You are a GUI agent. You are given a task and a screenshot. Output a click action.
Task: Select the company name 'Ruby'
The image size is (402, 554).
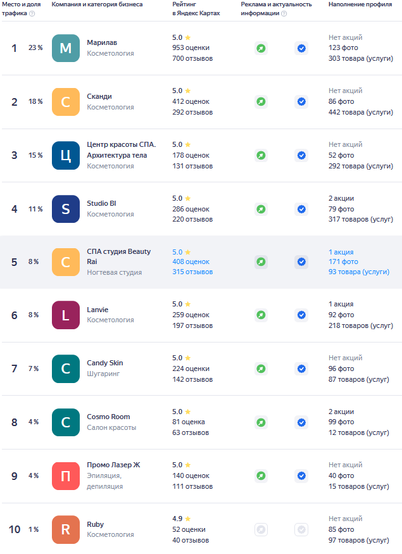96,524
